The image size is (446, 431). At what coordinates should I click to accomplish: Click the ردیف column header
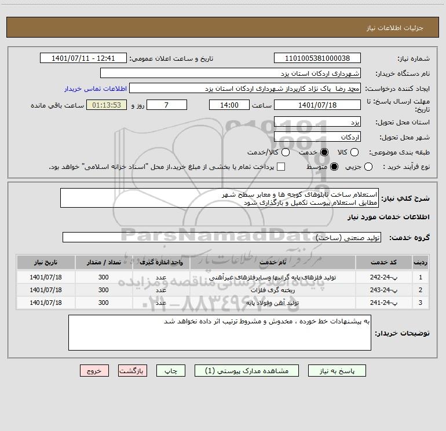tap(420, 262)
